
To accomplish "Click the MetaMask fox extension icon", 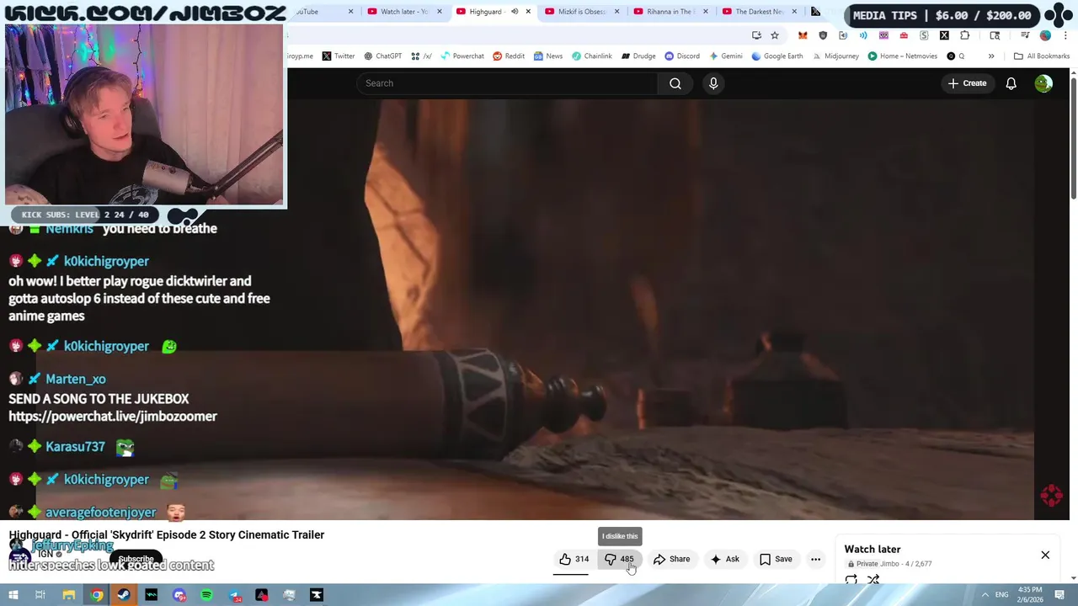I will pos(803,35).
